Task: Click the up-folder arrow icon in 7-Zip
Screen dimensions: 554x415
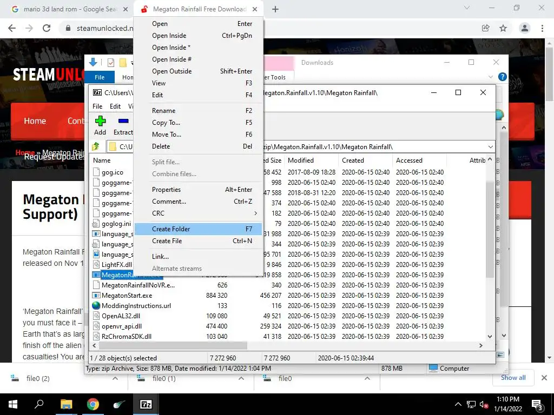Action: click(x=96, y=146)
